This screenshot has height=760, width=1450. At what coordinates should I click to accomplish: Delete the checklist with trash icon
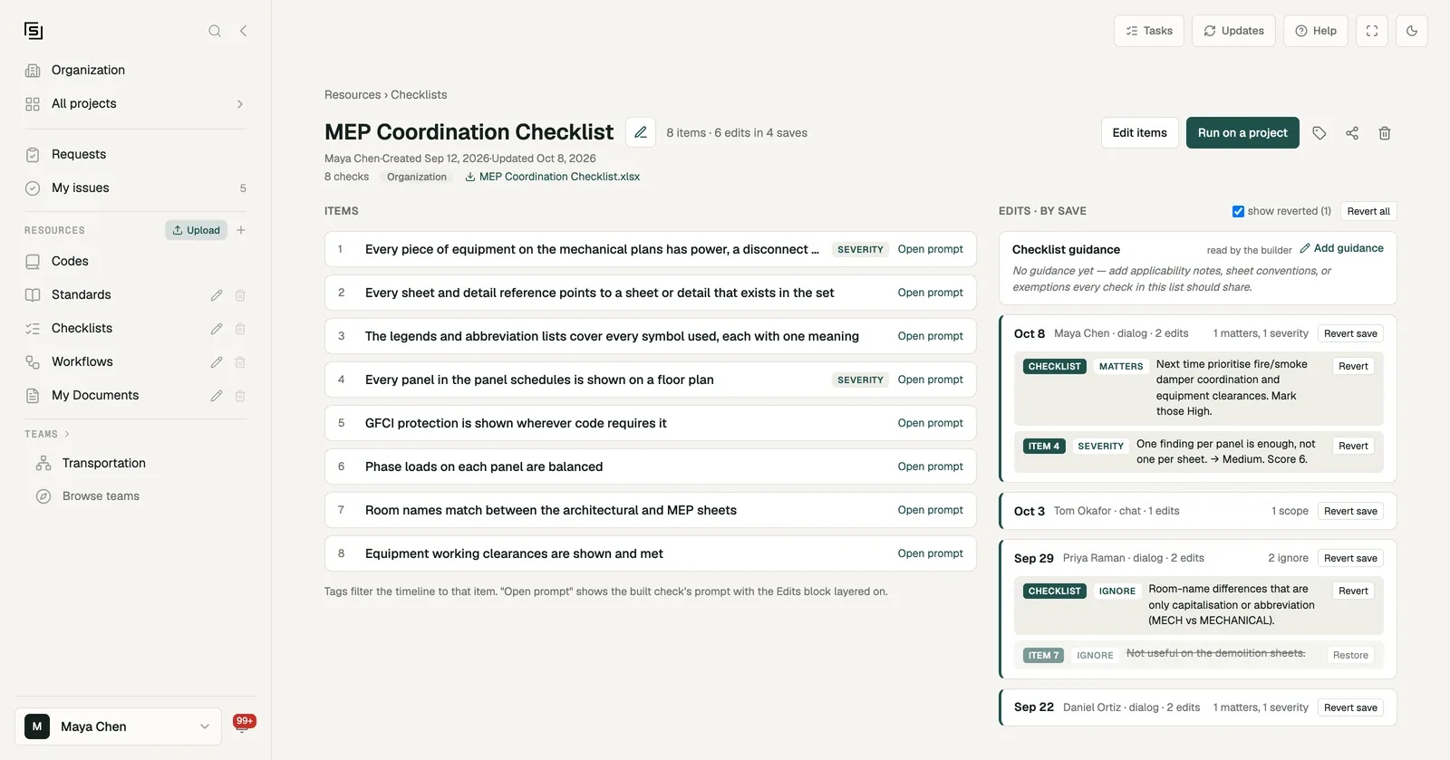[x=1385, y=133]
